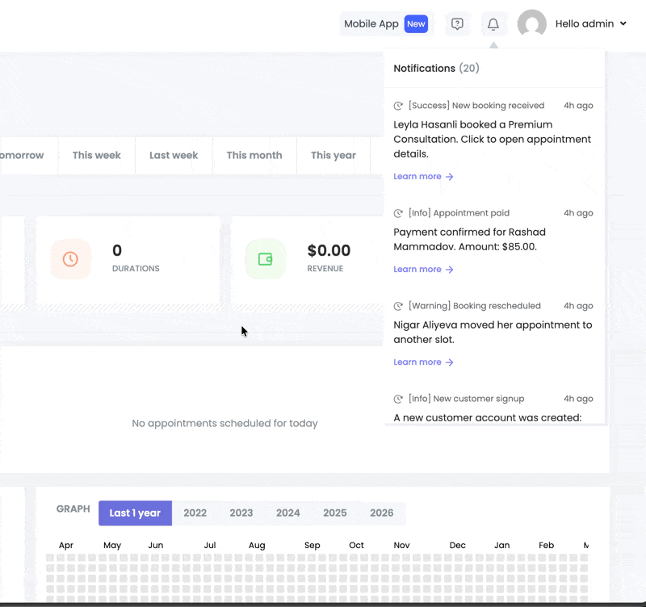
Task: Switch to This month filter
Action: coord(254,155)
